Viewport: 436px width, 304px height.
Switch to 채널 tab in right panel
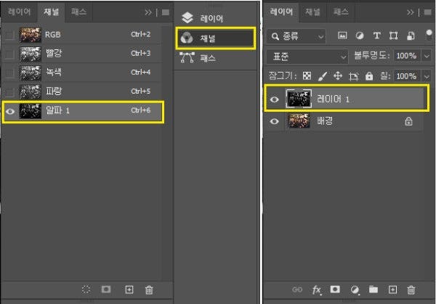coord(312,12)
